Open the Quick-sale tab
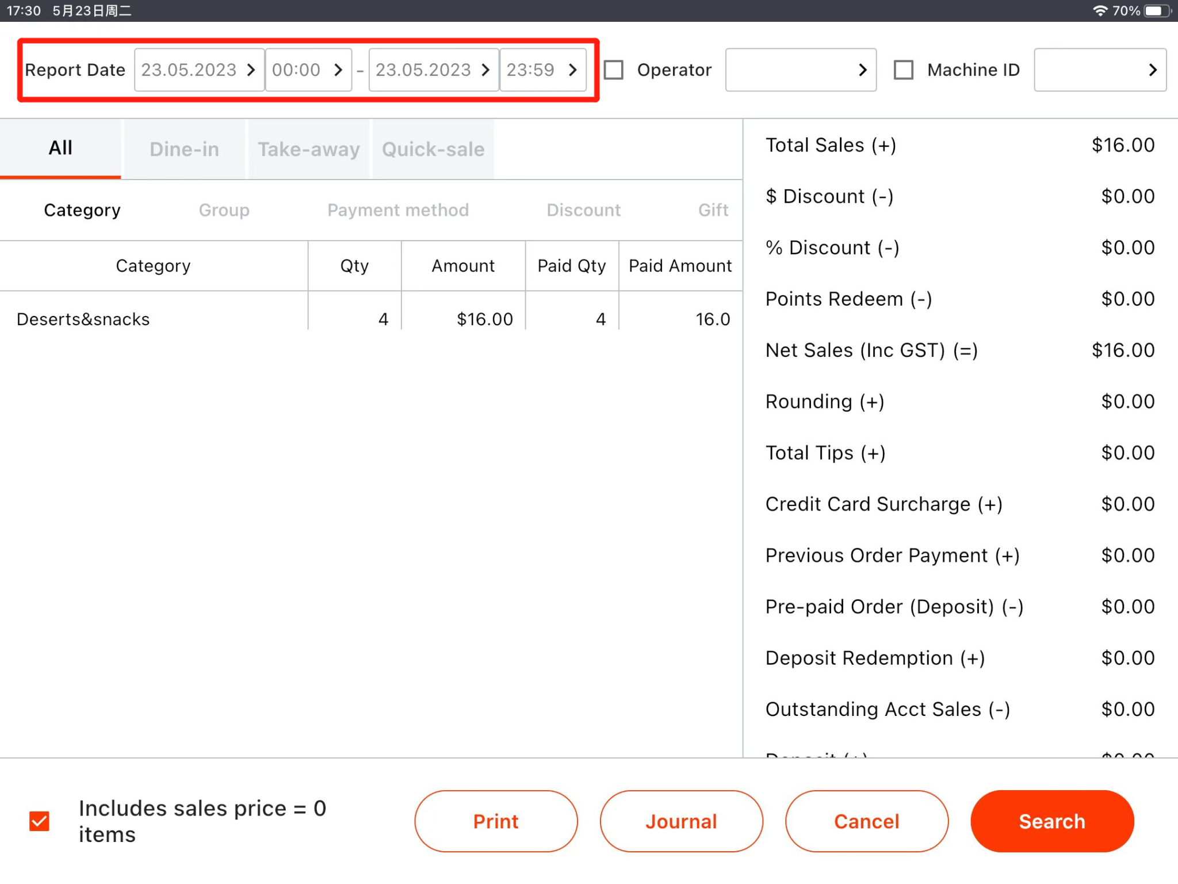1178x884 pixels. [x=433, y=149]
